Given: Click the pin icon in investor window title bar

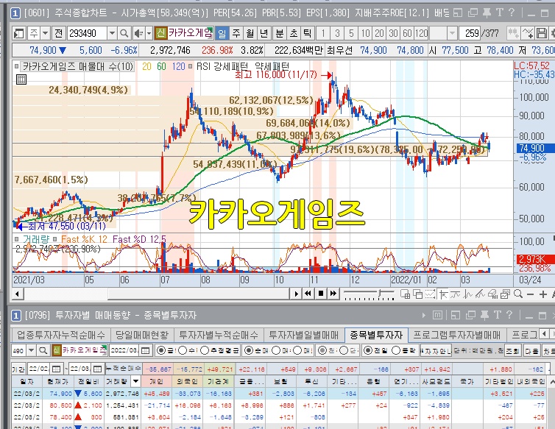Looking at the screenshot, I should [485, 315].
